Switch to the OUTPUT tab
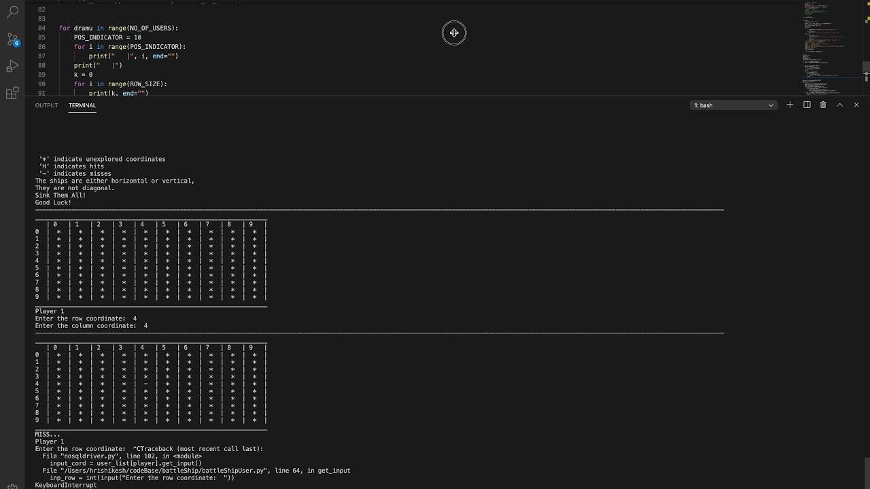870x489 pixels. (x=47, y=105)
